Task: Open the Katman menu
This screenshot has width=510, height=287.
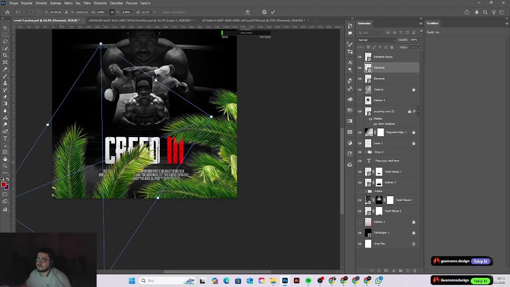Action: tap(56, 3)
